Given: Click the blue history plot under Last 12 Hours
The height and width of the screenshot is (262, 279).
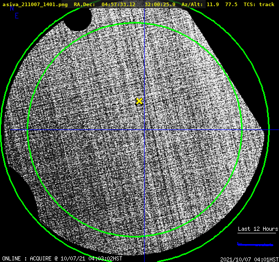Looking at the screenshot, I should pyautogui.click(x=255, y=245).
